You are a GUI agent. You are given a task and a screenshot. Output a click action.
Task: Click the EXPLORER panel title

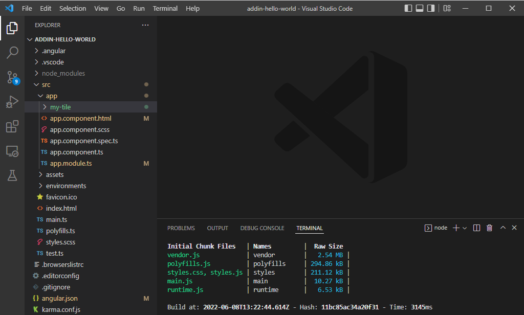[x=48, y=25]
